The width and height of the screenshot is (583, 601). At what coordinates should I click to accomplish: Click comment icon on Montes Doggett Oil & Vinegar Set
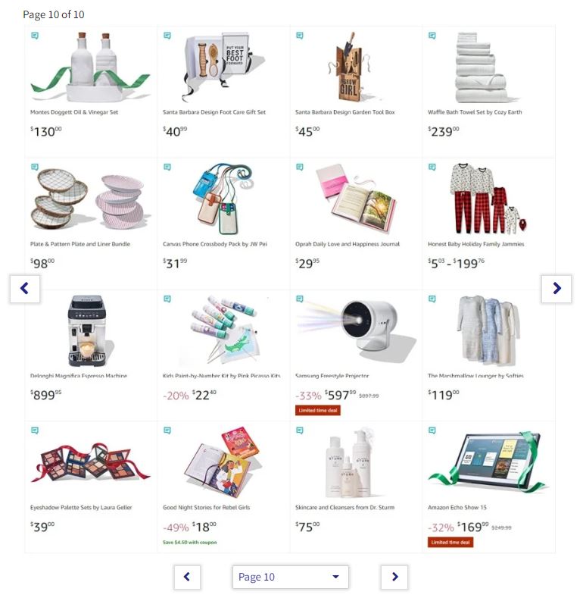click(x=35, y=36)
